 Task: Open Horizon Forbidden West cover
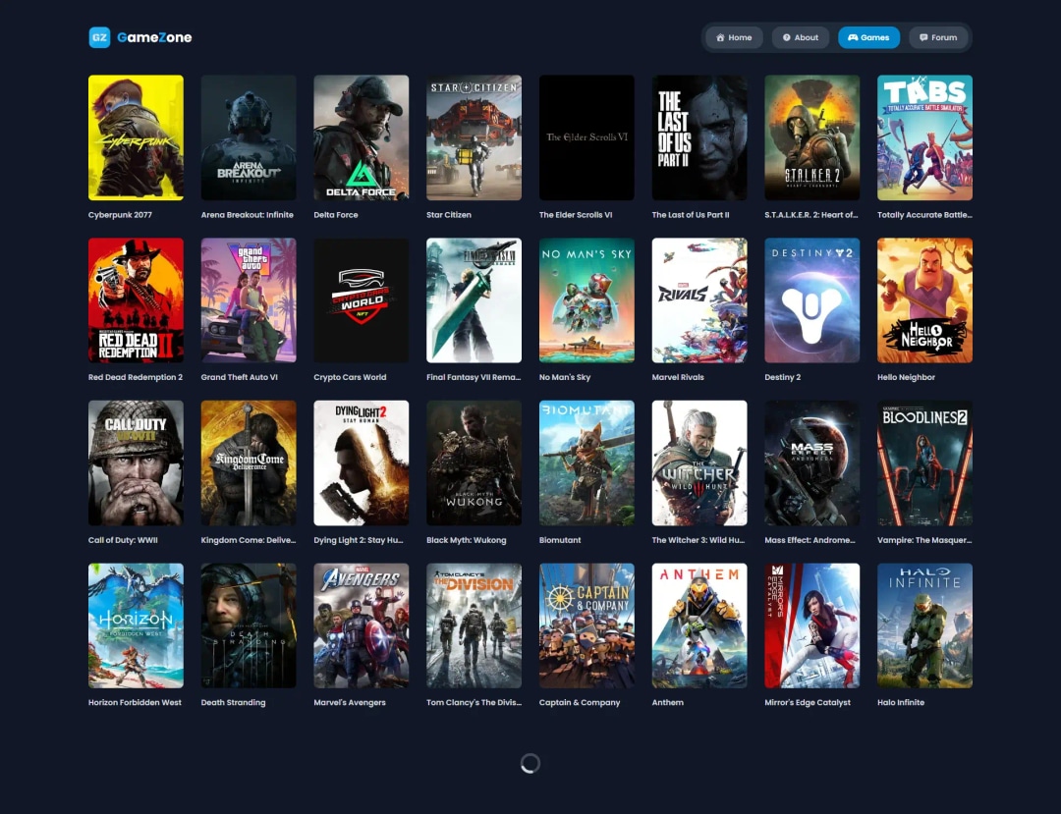point(136,626)
